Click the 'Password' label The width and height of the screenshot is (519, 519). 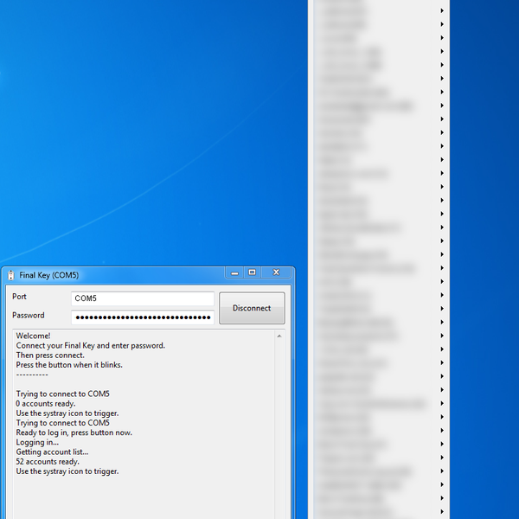pyautogui.click(x=29, y=315)
